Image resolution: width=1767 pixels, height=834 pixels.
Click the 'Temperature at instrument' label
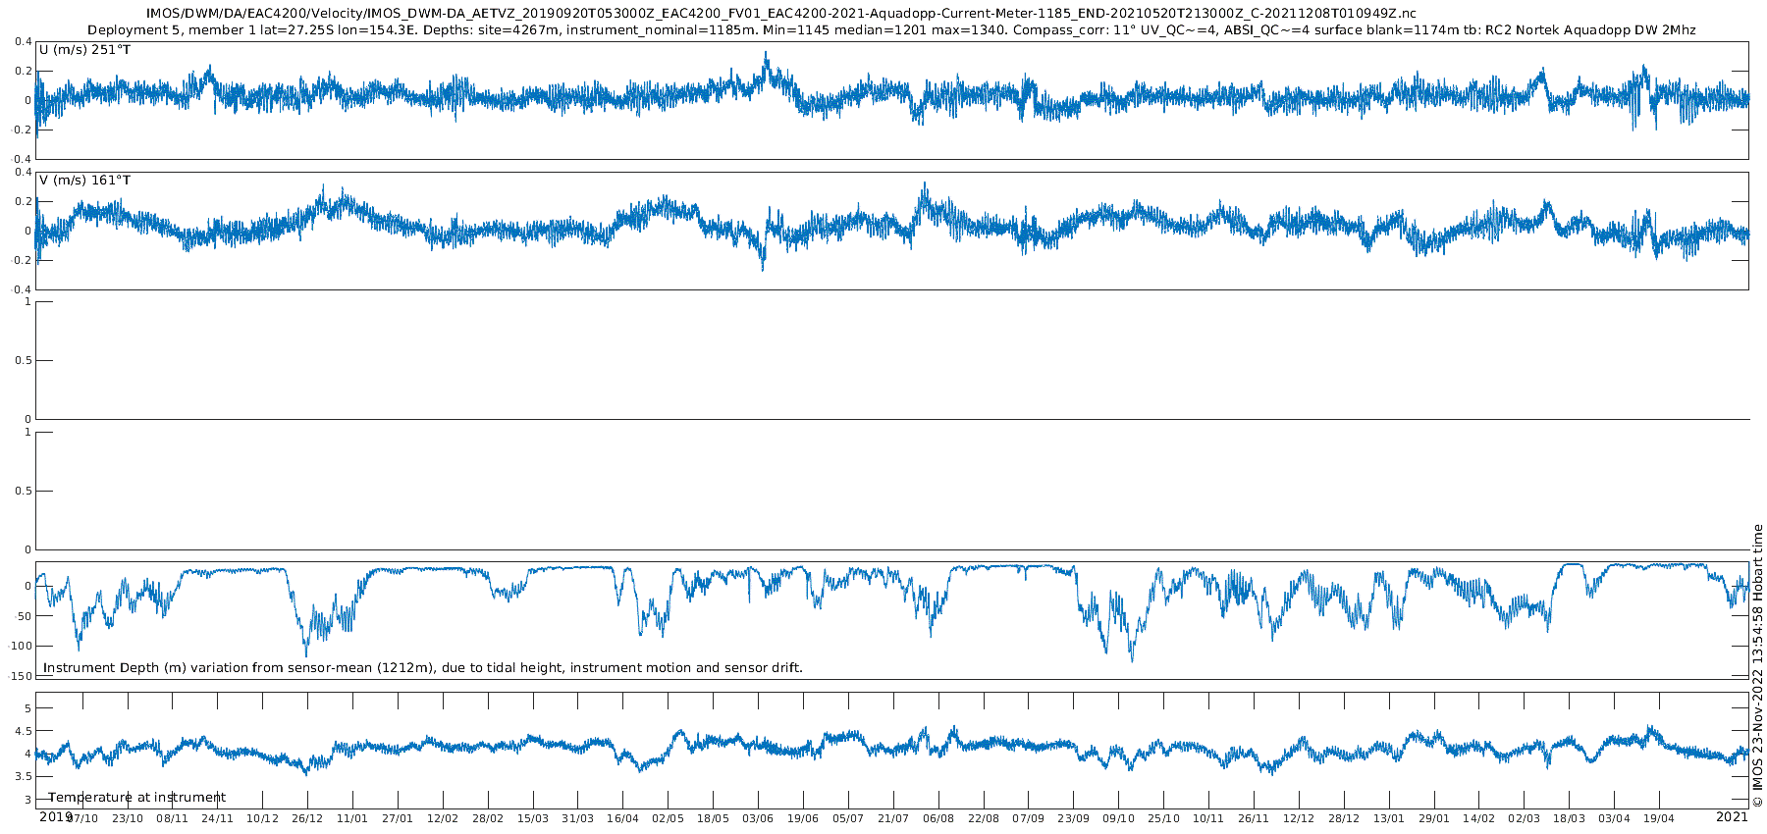tap(137, 798)
